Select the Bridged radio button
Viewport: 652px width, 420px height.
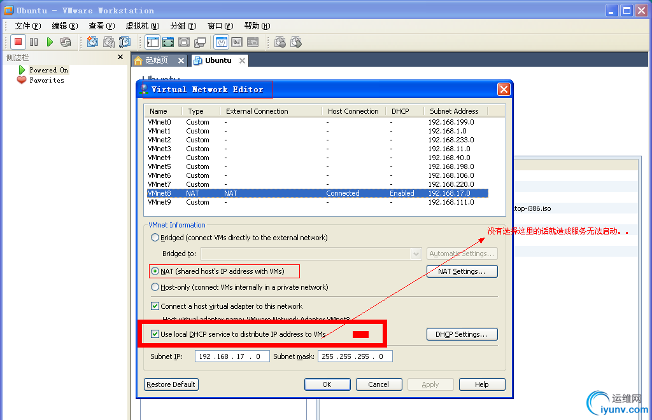click(x=155, y=238)
